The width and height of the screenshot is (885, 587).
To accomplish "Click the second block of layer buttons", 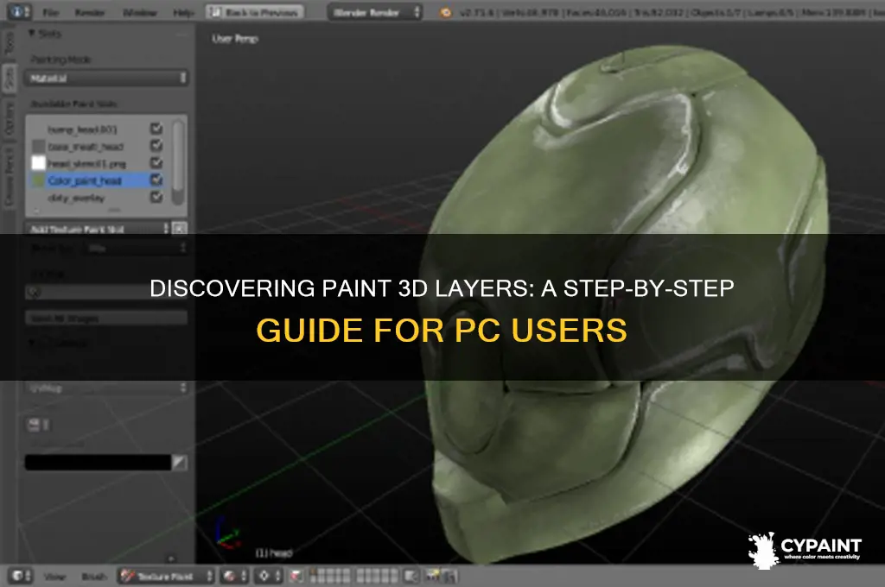I will pyautogui.click(x=377, y=577).
